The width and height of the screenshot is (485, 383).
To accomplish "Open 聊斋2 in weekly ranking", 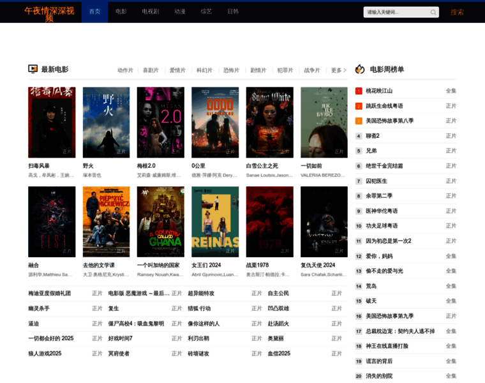I will (x=373, y=136).
